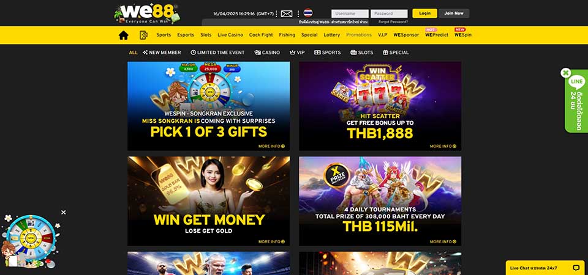Click the Join Now button
Viewport: 588px width, 275px height.
pyautogui.click(x=454, y=13)
